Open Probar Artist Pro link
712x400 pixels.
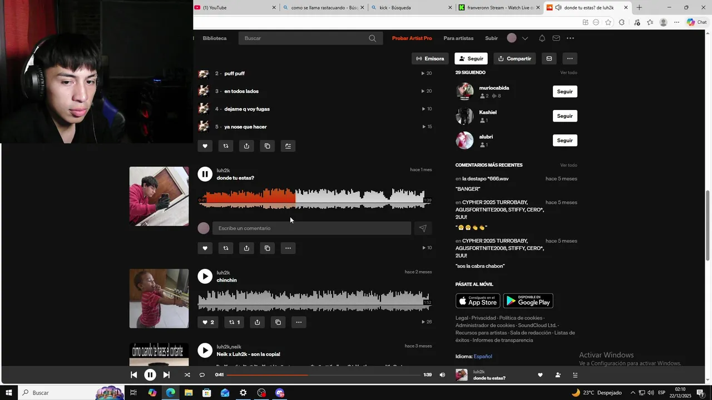(x=412, y=38)
